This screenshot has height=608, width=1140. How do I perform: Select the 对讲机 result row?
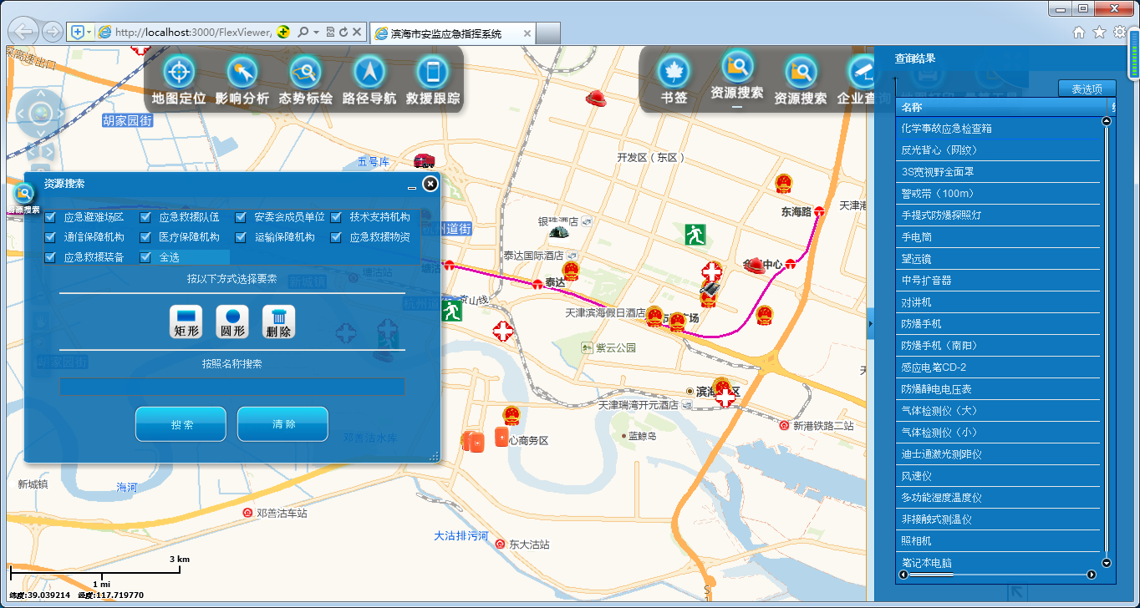[998, 302]
